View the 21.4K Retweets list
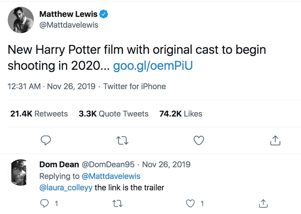 click(x=39, y=114)
